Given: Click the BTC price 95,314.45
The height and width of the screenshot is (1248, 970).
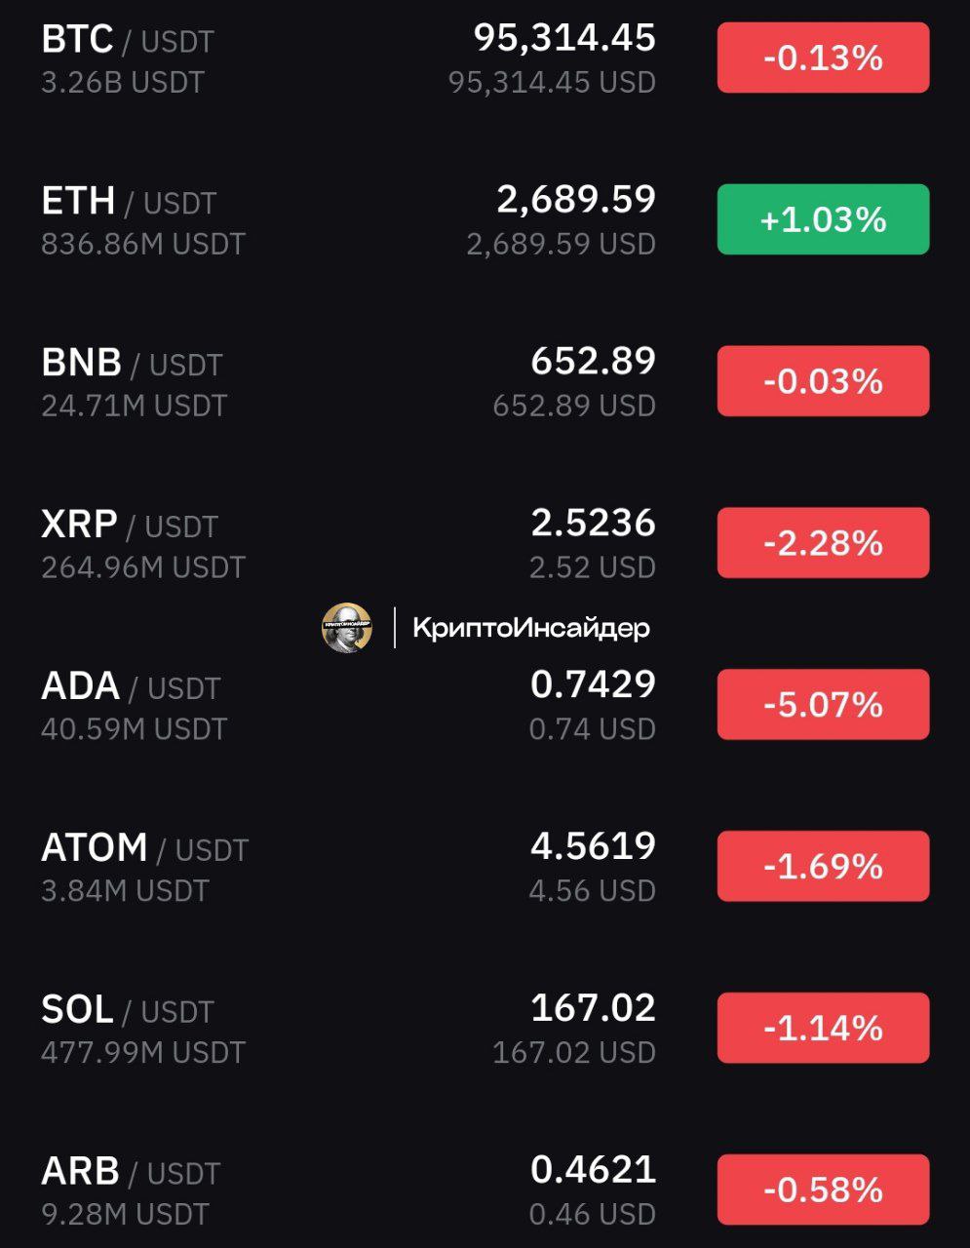Looking at the screenshot, I should (564, 38).
